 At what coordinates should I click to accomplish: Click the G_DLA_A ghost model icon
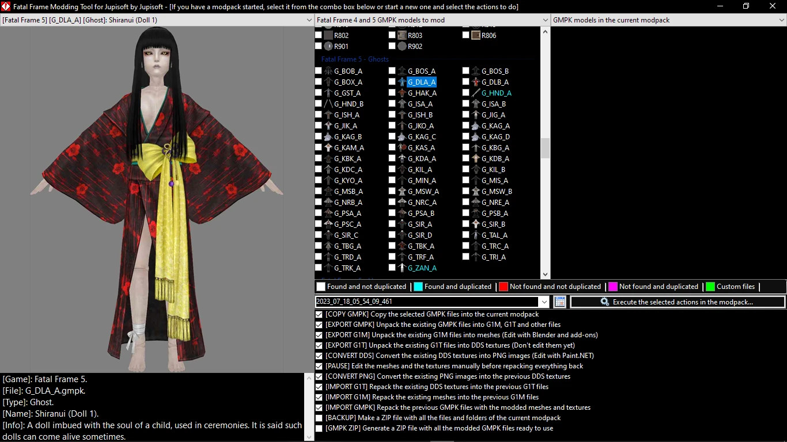pyautogui.click(x=402, y=82)
